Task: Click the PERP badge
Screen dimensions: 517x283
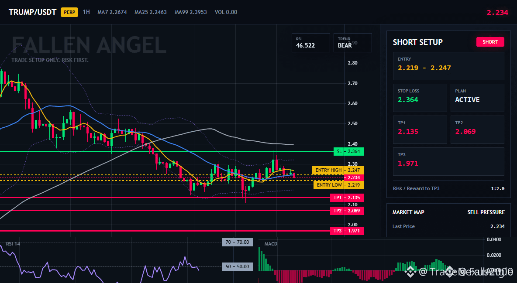Action: click(69, 12)
